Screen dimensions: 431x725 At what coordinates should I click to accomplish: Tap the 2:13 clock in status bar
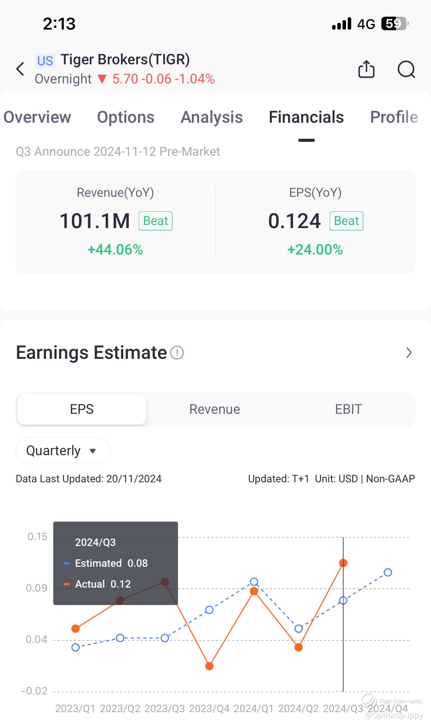tap(59, 24)
